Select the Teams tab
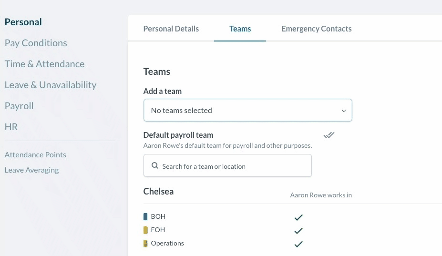Viewport: 442px width, 256px height. 240,29
